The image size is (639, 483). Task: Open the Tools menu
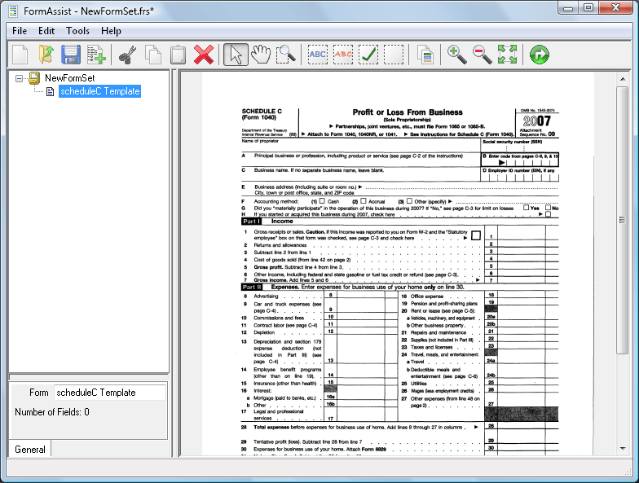pos(77,31)
